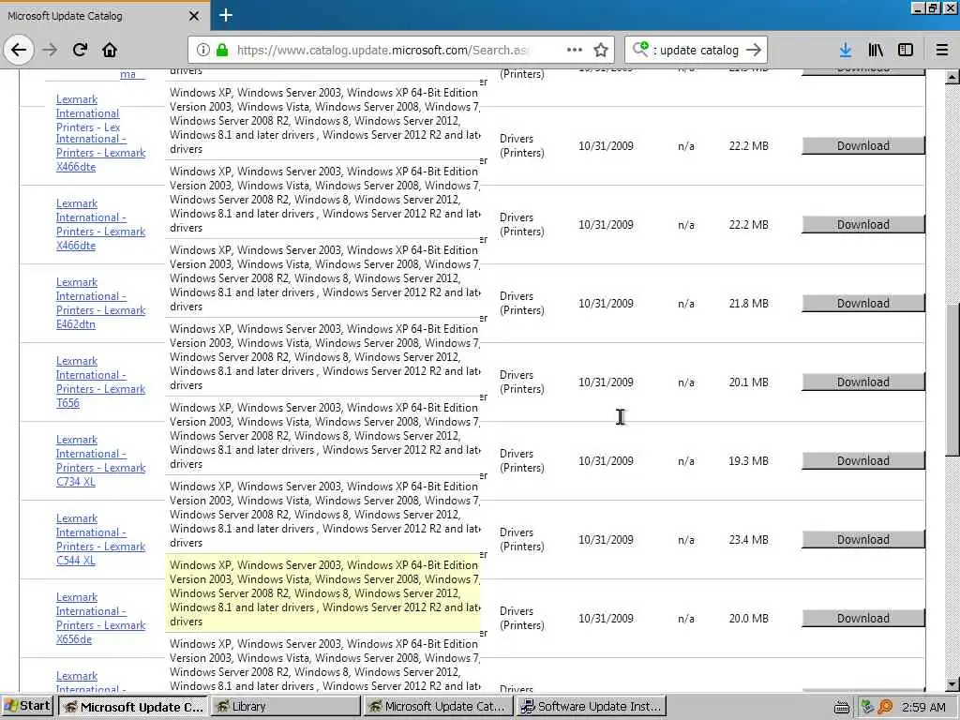Download the Lexmark E462dtn driver
Screen dimensions: 960x720
[x=863, y=303]
